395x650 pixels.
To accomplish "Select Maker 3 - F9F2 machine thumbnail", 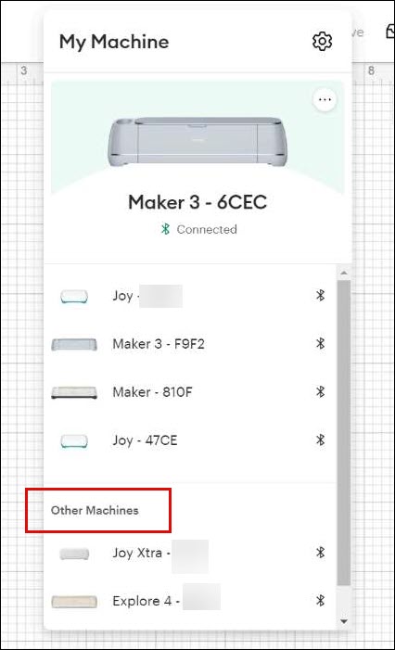I will click(74, 345).
